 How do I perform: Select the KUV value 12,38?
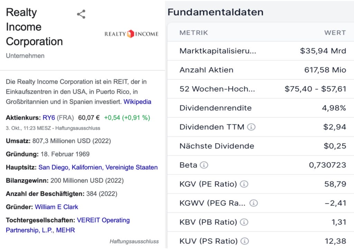335,241
